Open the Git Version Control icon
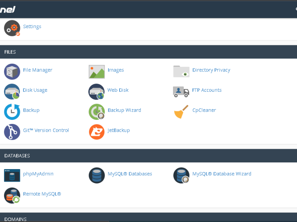The image size is (297, 222). [12, 132]
